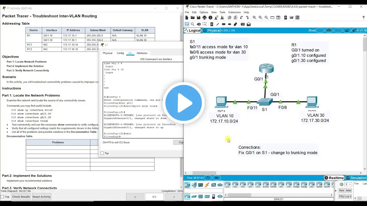Open the Options menu

(x=204, y=12)
